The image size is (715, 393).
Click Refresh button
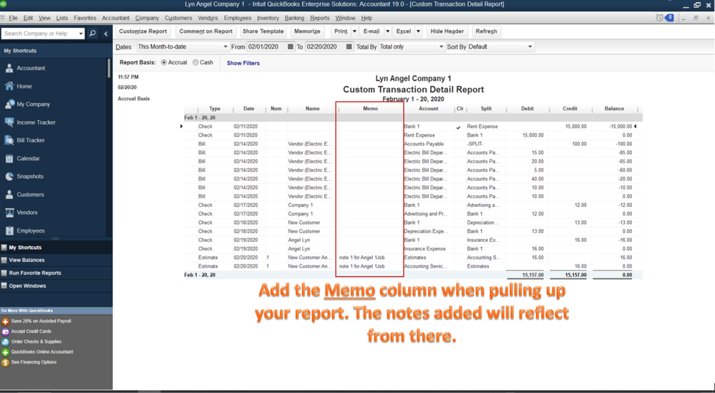tap(486, 31)
